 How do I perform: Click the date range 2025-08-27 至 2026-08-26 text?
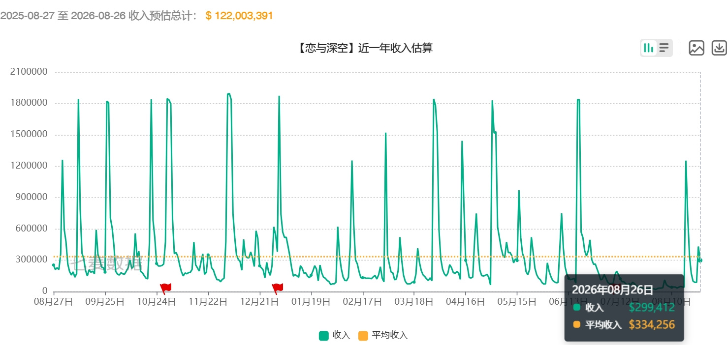(x=63, y=16)
